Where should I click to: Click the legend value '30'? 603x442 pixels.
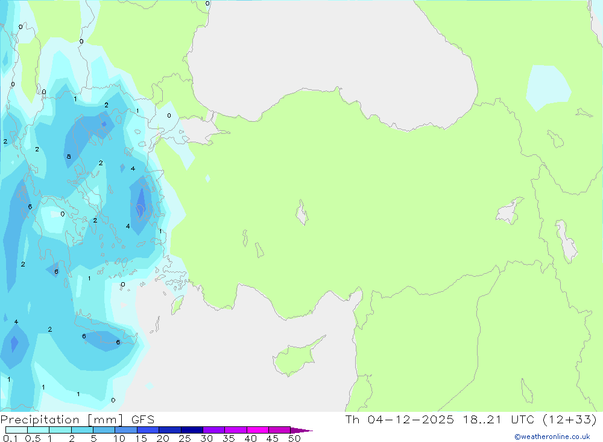206,438
